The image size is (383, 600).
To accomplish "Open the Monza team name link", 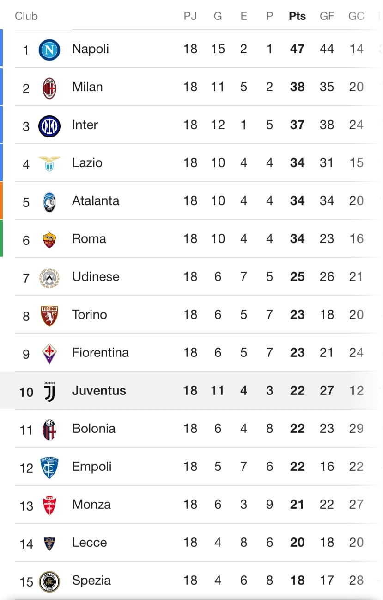I will [x=91, y=504].
